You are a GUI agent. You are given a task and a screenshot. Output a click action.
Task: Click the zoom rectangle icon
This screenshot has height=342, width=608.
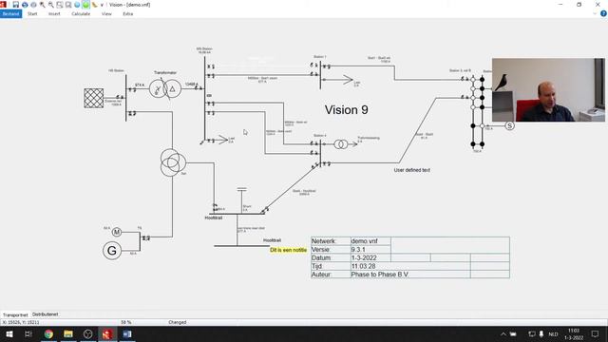[60, 5]
